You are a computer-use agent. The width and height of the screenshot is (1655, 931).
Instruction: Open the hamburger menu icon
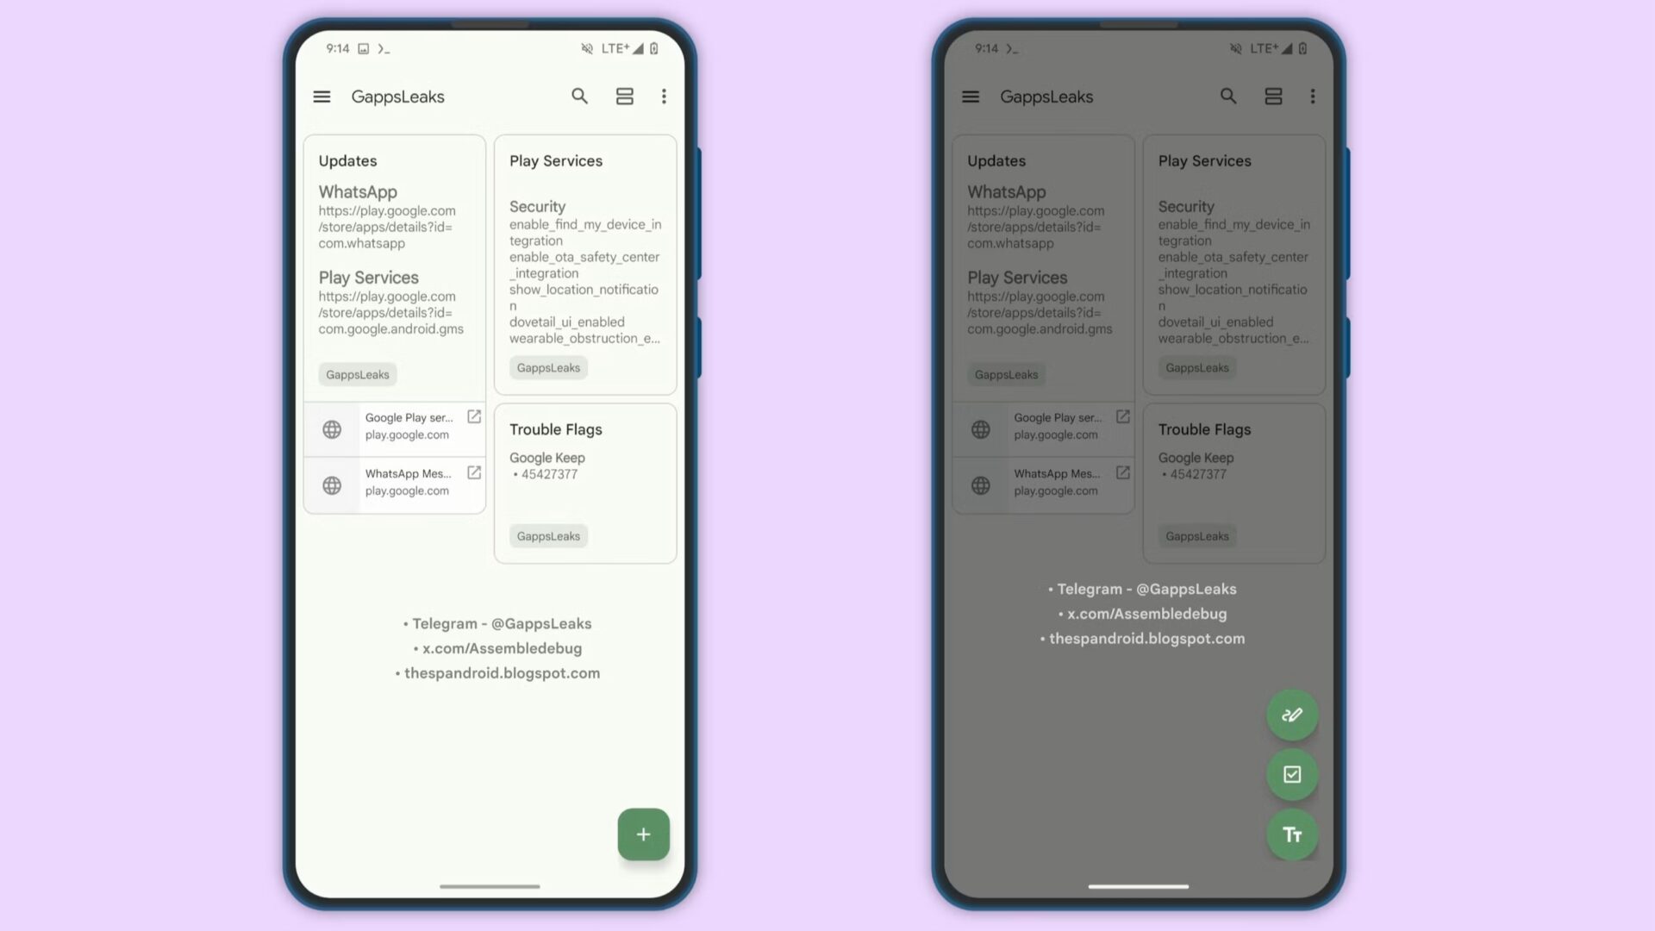tap(322, 97)
